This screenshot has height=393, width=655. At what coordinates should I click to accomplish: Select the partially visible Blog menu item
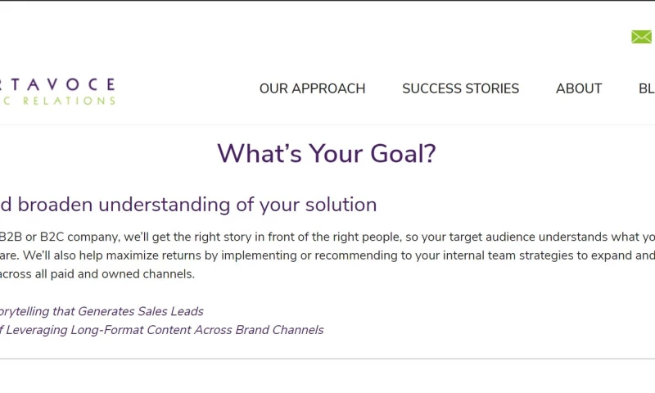646,88
